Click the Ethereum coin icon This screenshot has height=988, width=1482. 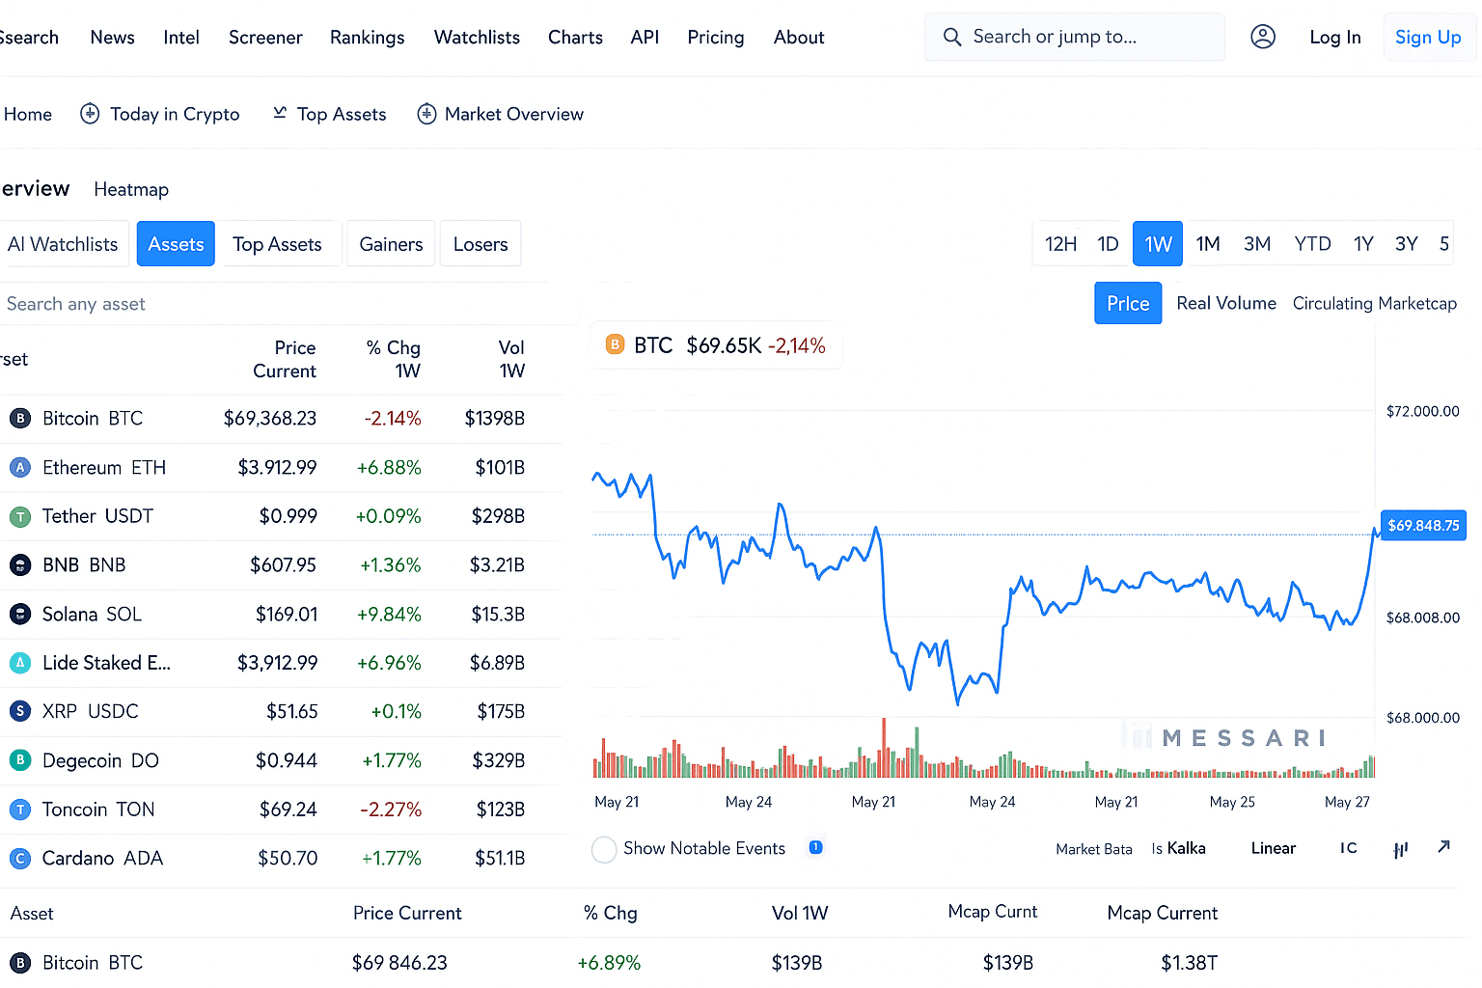pyautogui.click(x=20, y=467)
